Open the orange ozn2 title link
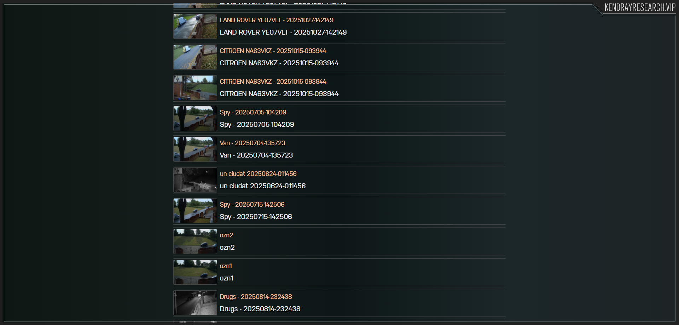 click(227, 235)
